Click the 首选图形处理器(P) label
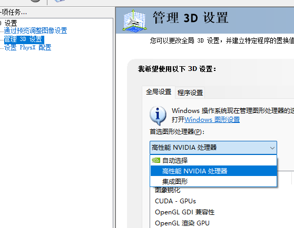This screenshot has width=294, height=228. tap(177, 132)
